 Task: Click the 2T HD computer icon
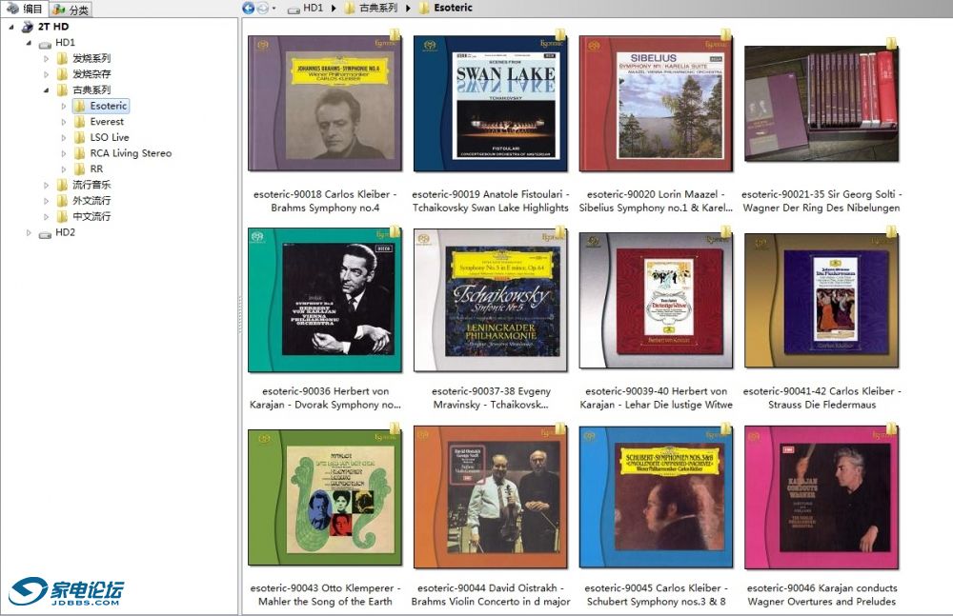point(28,27)
